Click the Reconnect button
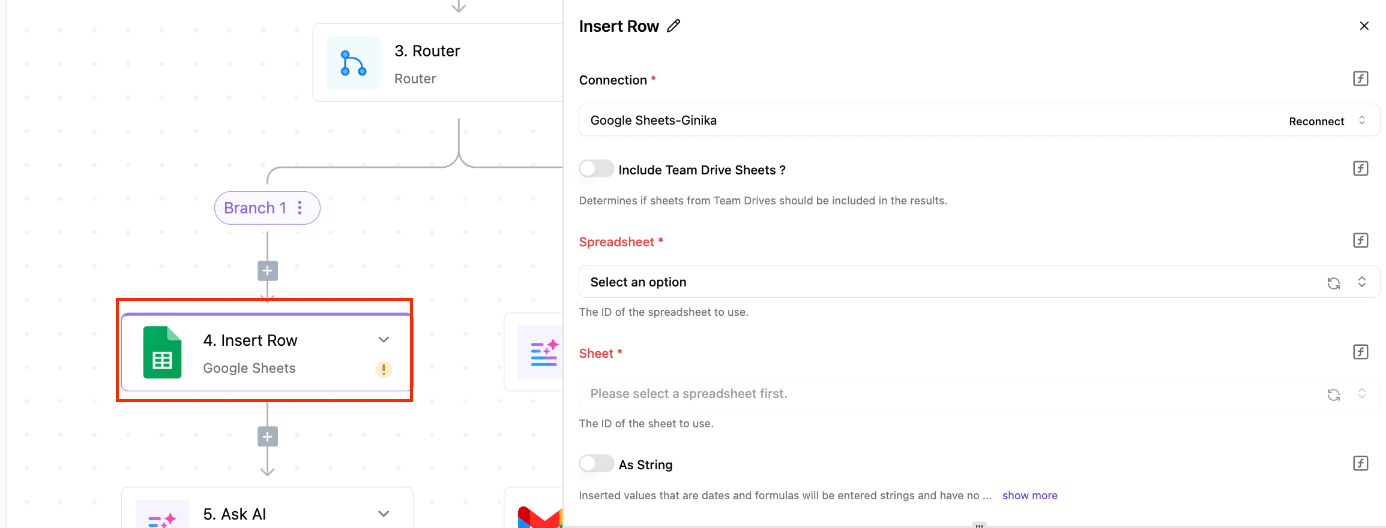The image size is (1386, 528). (1316, 122)
